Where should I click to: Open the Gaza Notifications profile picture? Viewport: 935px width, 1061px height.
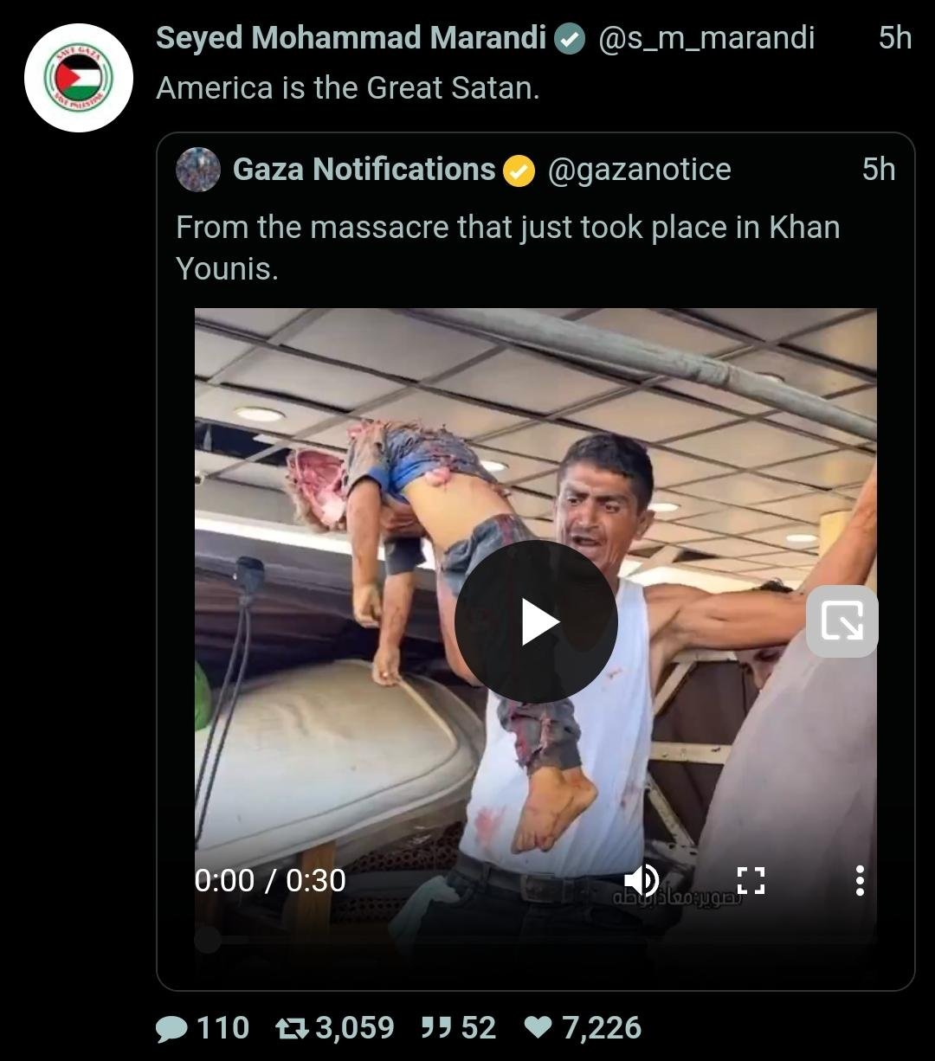tap(198, 170)
